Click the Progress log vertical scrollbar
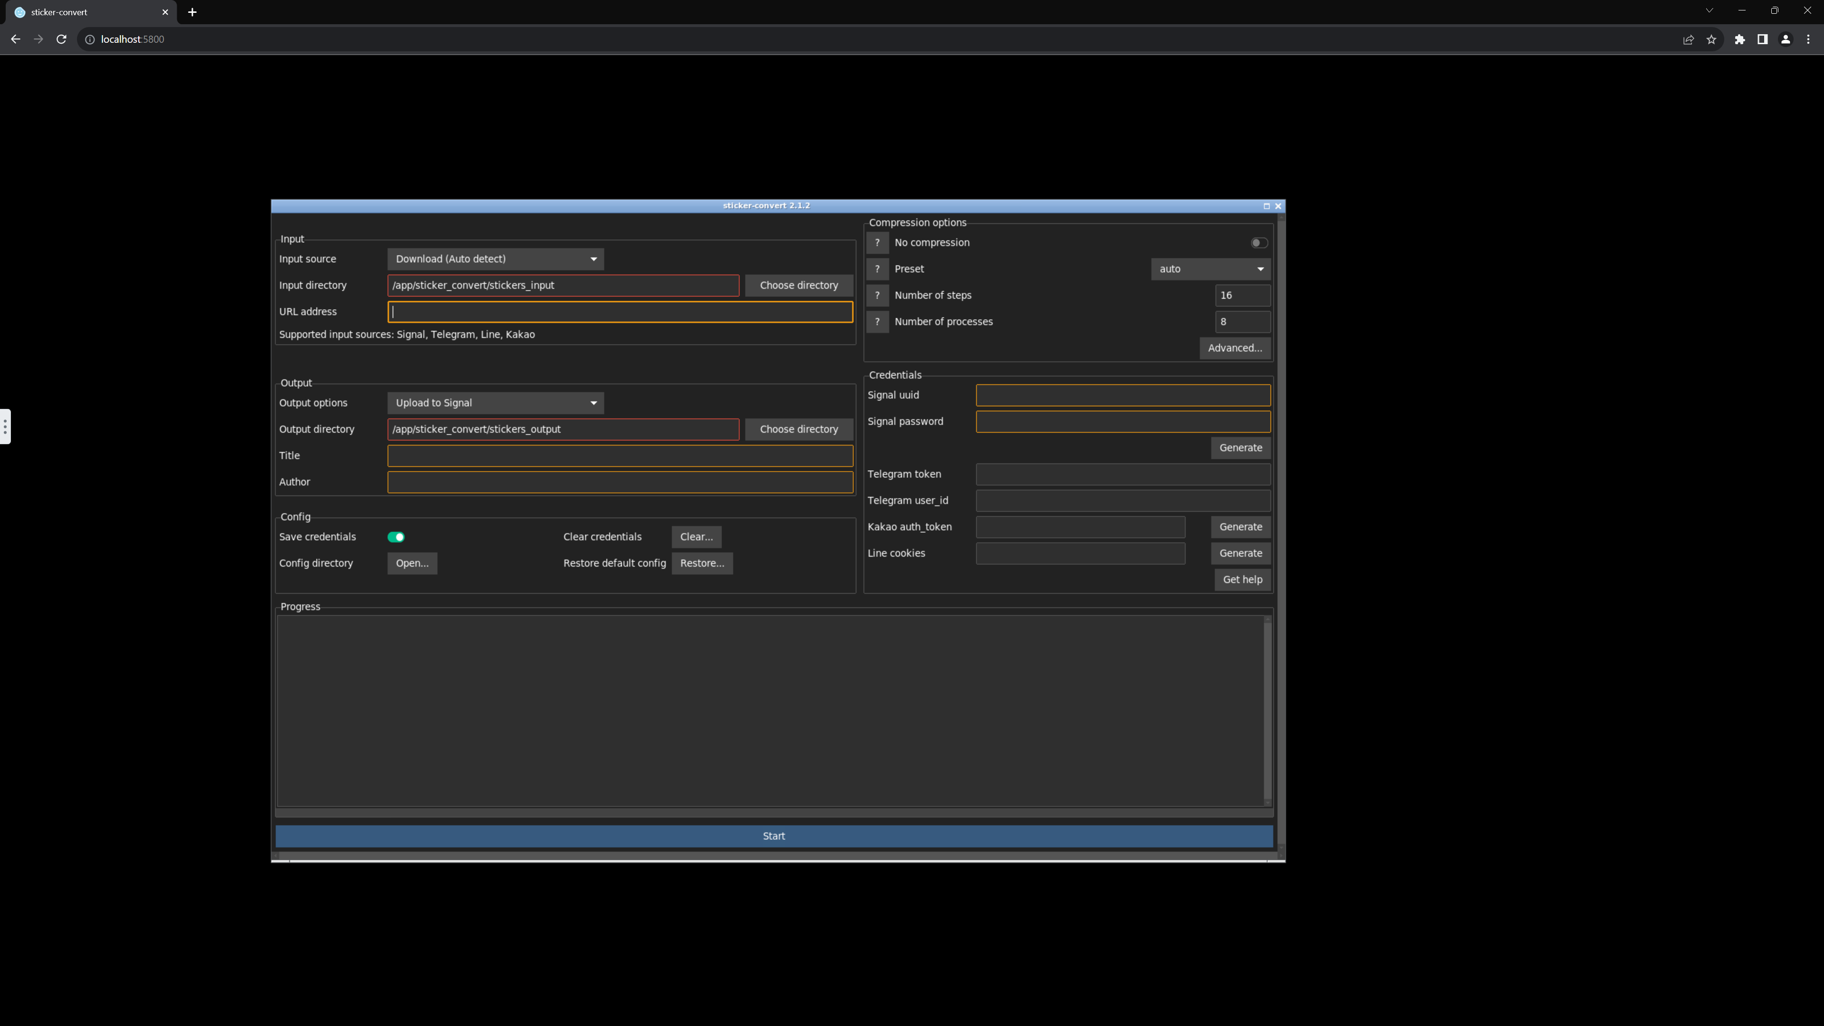Viewport: 1824px width, 1026px height. coord(1267,710)
